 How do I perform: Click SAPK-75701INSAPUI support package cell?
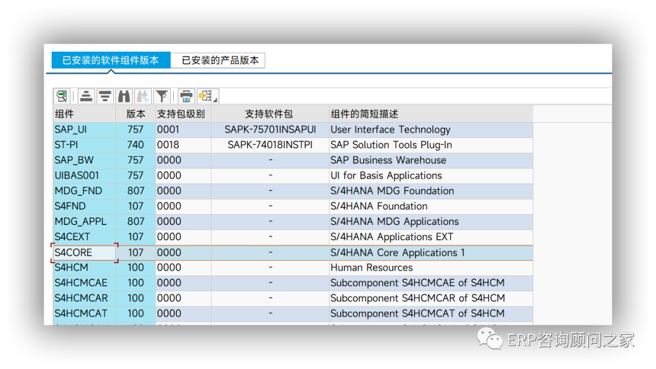point(270,129)
